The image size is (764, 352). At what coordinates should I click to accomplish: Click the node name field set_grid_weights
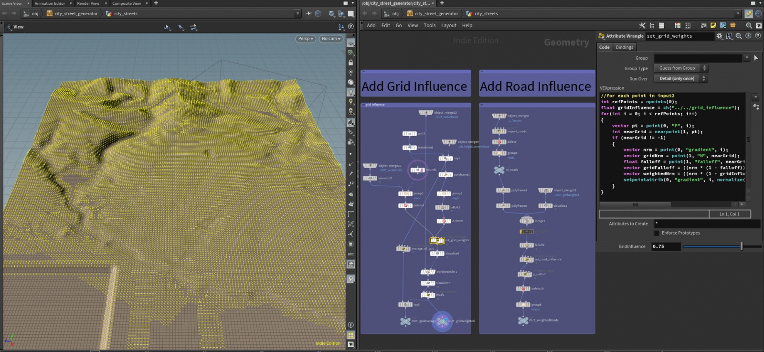pos(679,36)
